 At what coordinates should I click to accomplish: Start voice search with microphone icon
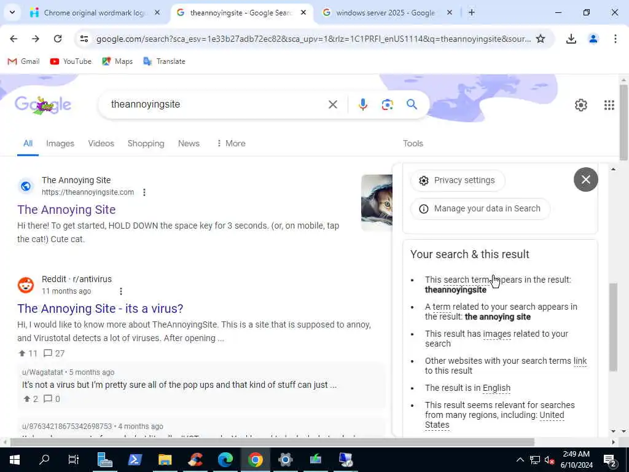coord(362,104)
